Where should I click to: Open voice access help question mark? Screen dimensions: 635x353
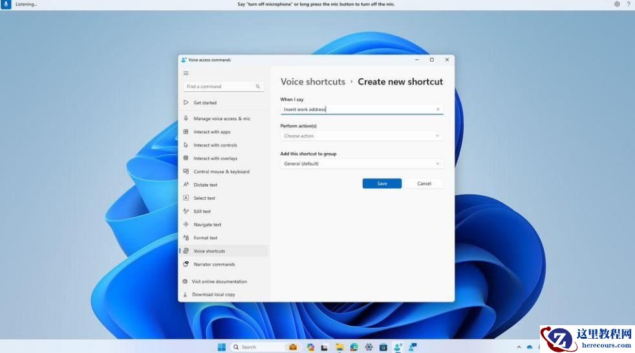[x=629, y=4]
